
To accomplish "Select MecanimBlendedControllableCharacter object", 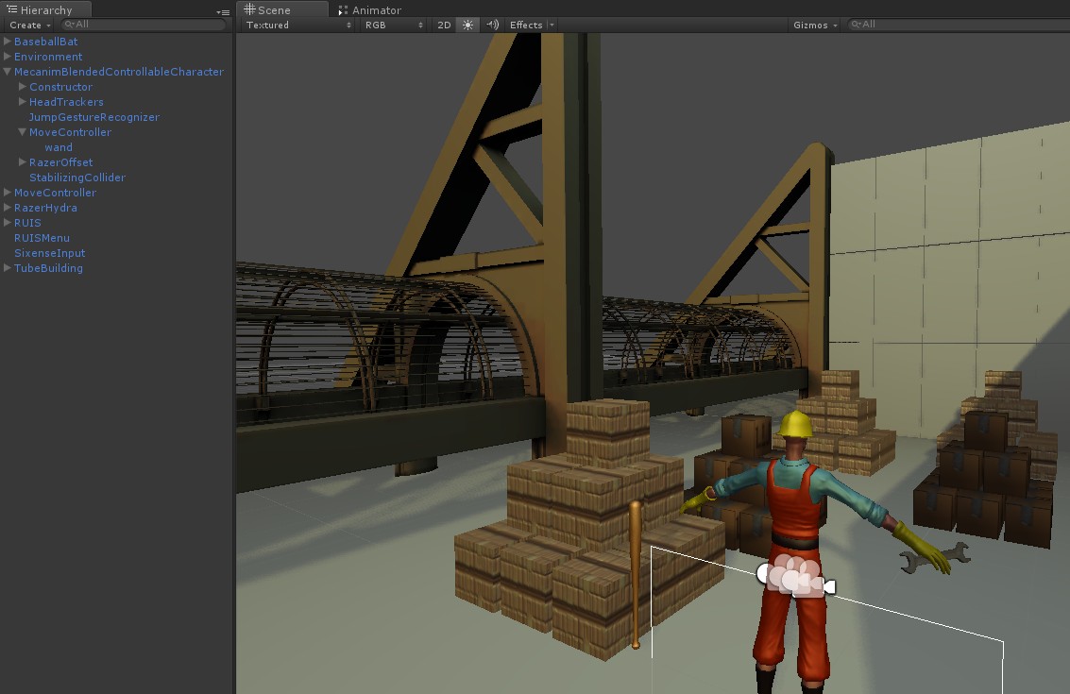I will coord(119,72).
